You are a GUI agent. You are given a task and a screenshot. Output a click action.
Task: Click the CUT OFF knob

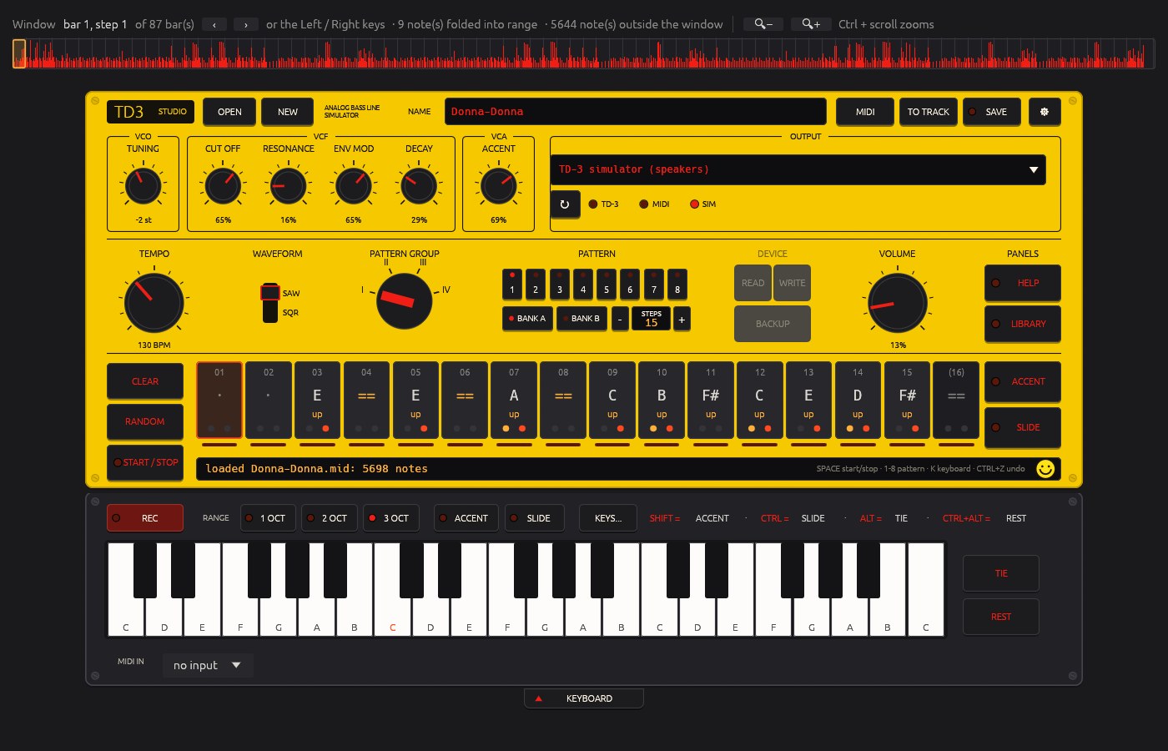click(223, 185)
